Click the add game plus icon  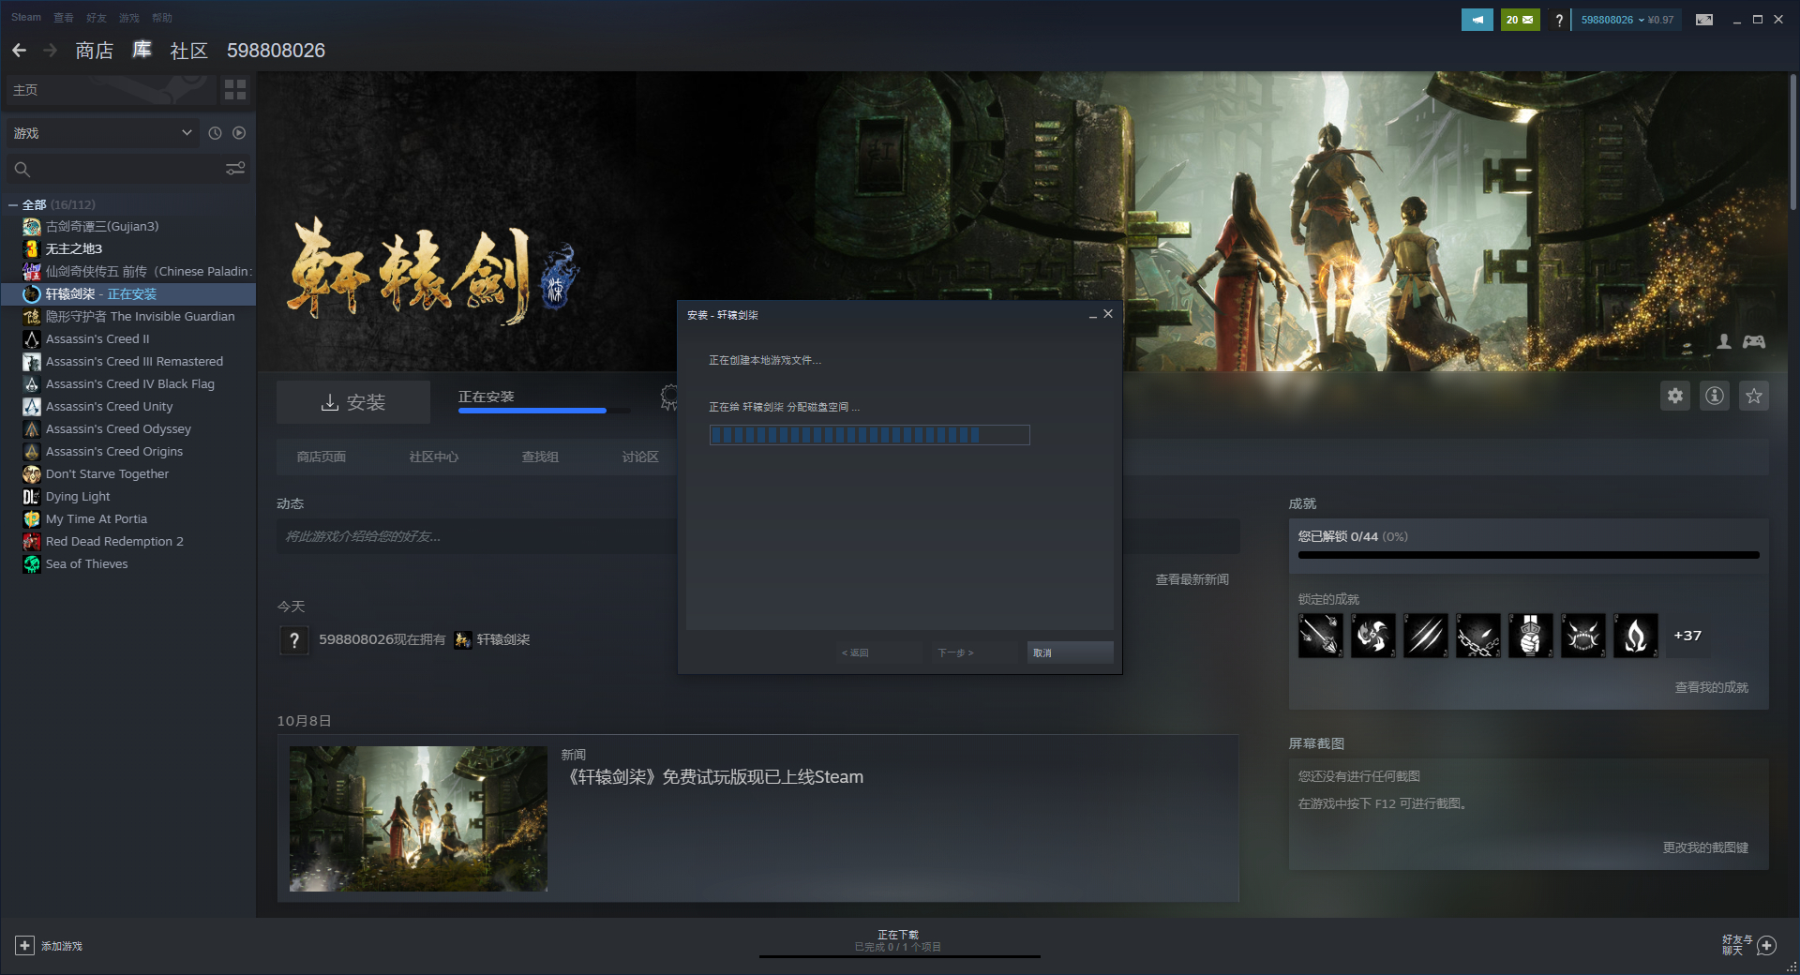coord(25,946)
